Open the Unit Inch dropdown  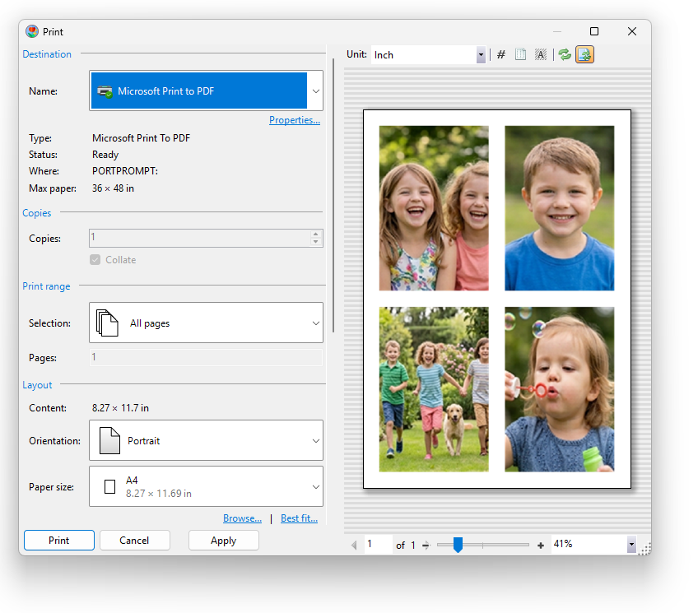[481, 55]
